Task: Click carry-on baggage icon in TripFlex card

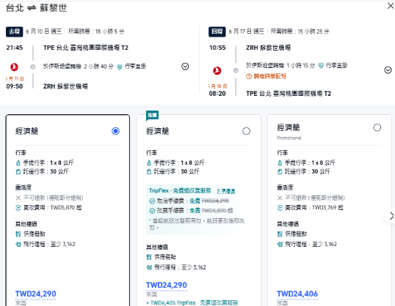Action: 149,163
